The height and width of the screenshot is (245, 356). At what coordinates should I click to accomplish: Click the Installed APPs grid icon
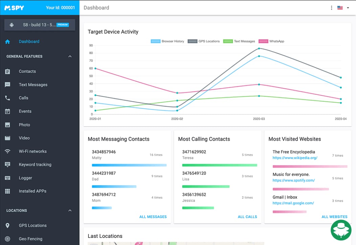point(7,191)
